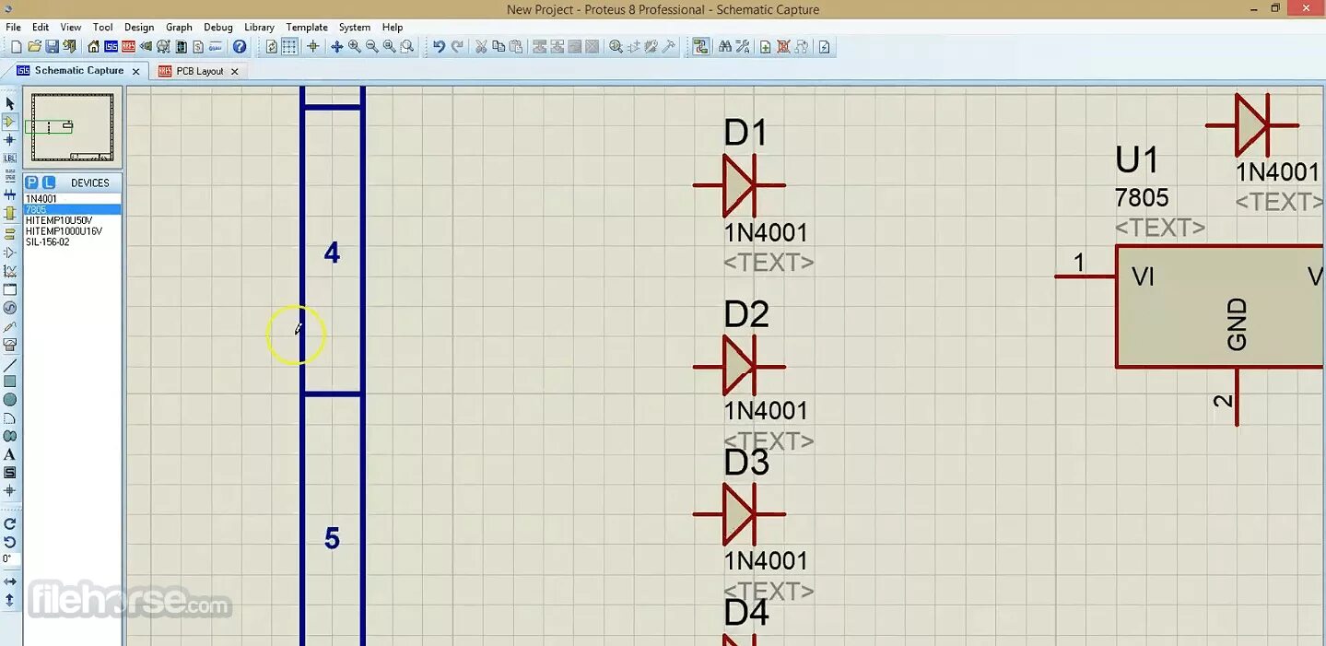This screenshot has width=1326, height=646.
Task: Select 7805 in the devices list
Action: [73, 210]
